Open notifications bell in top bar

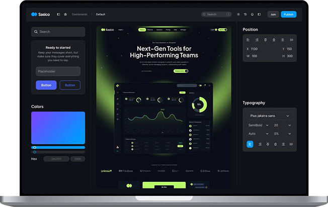coord(252,15)
